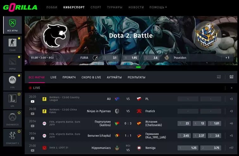Image resolution: width=239 pixels, height=156 pixels.
Task: Toggle favorite star on Overwatch
Action: [x=19, y=113]
